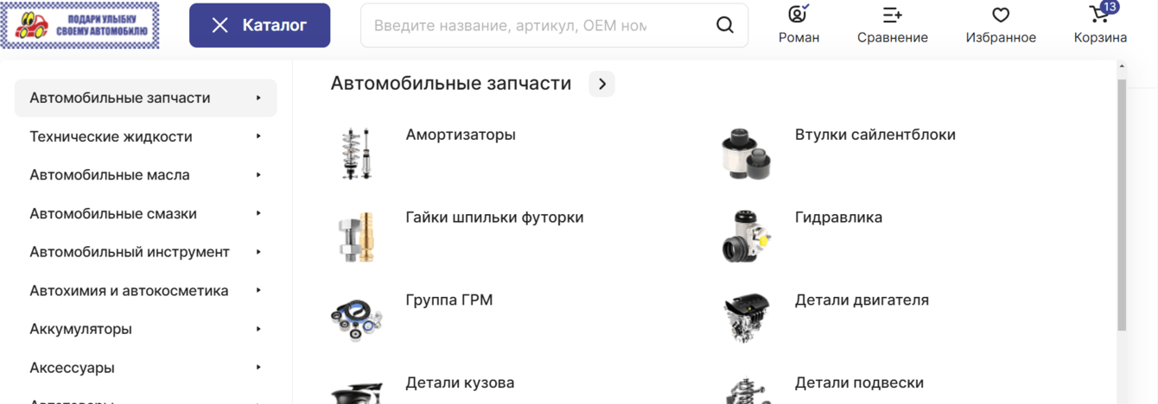Open Втулки сайлентблоки link
Image resolution: width=1158 pixels, height=404 pixels.
click(875, 135)
